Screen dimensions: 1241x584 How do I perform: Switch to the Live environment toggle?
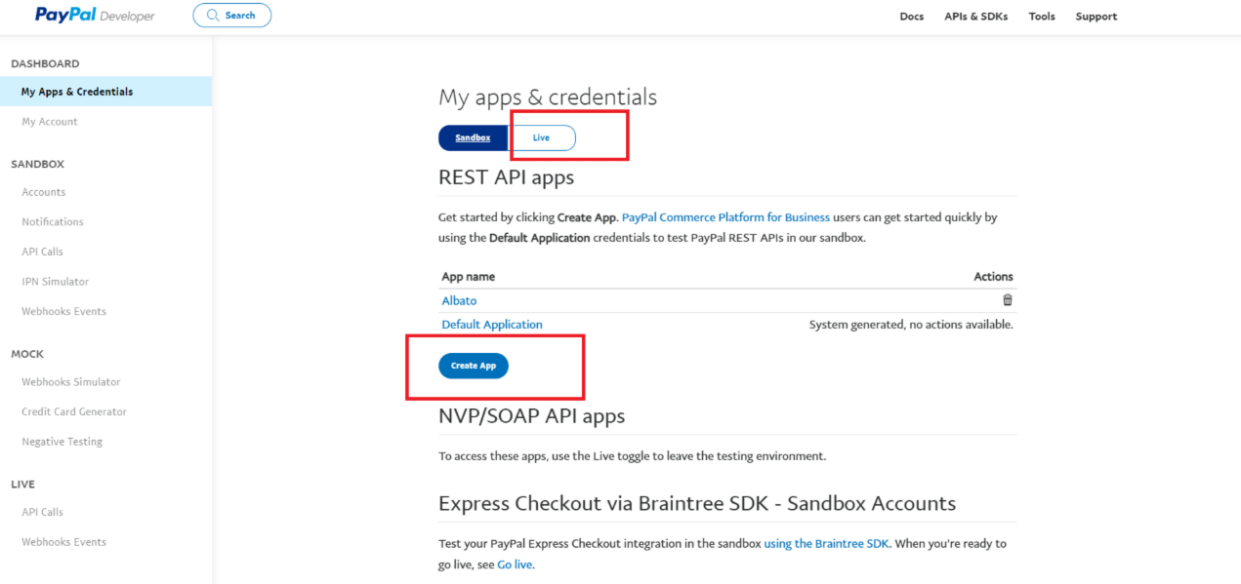click(542, 138)
